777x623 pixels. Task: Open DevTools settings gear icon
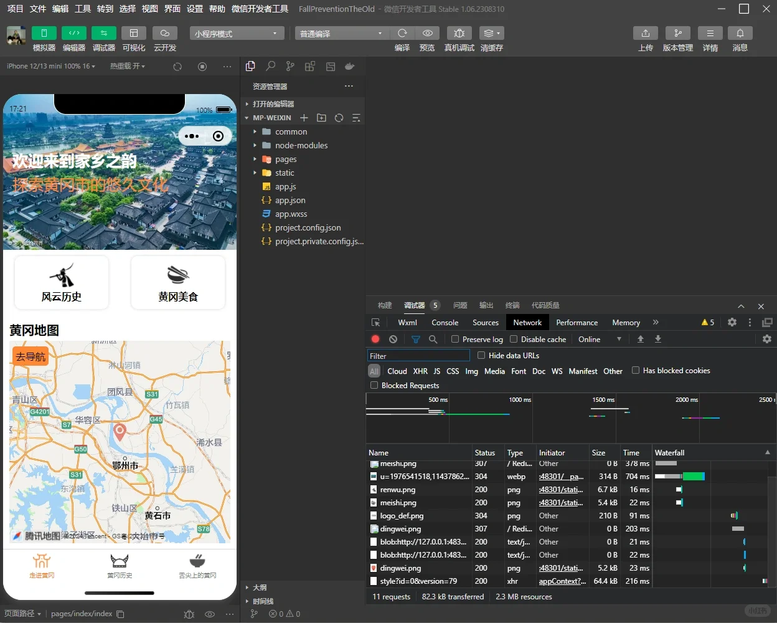pos(732,322)
